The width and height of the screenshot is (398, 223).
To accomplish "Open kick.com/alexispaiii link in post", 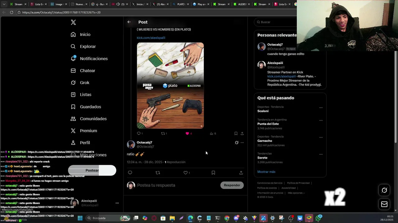I will click(151, 38).
